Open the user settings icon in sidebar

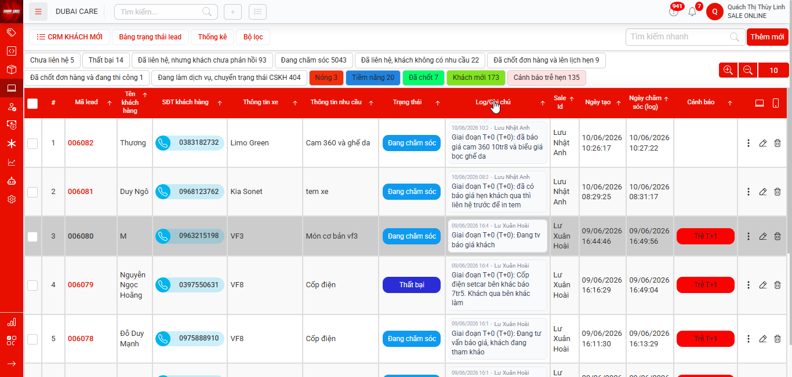click(11, 107)
